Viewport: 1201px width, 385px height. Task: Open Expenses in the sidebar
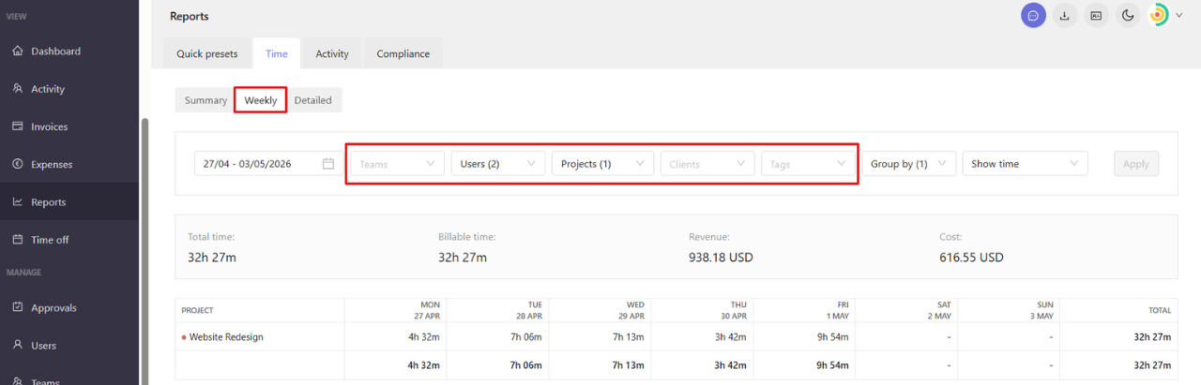(52, 164)
